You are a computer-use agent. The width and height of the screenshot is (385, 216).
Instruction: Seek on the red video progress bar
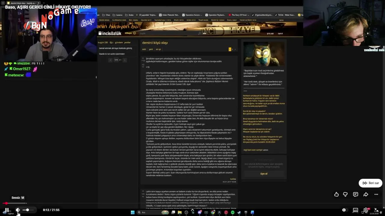click(x=192, y=203)
